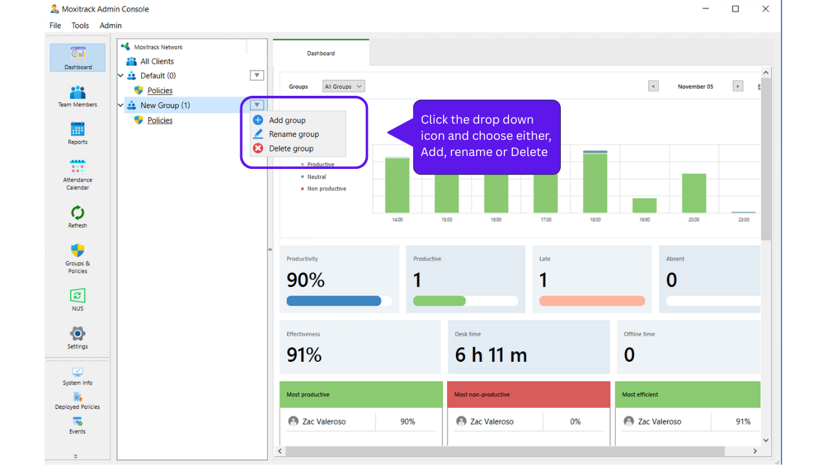Click the pencil Rename group icon

coord(258,134)
